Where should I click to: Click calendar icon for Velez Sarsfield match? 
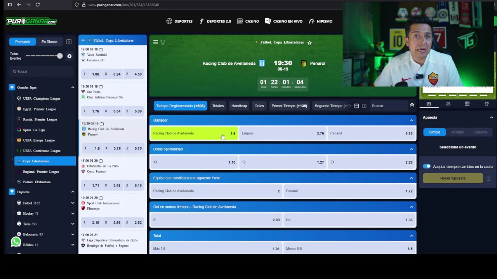pos(101,50)
